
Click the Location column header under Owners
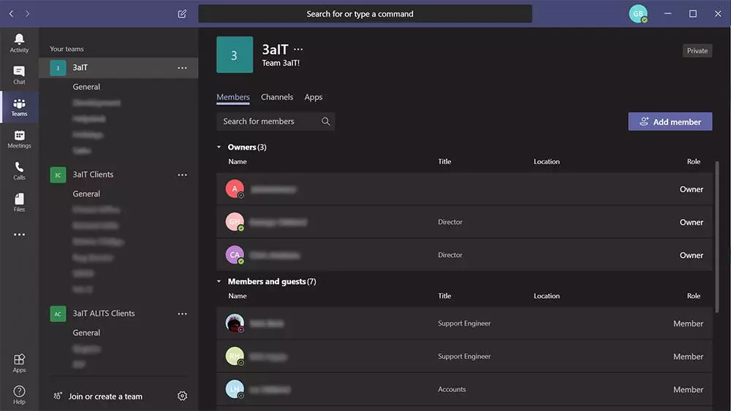[546, 161]
